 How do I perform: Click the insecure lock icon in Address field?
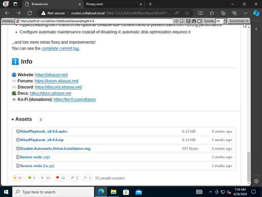click(x=18, y=21)
